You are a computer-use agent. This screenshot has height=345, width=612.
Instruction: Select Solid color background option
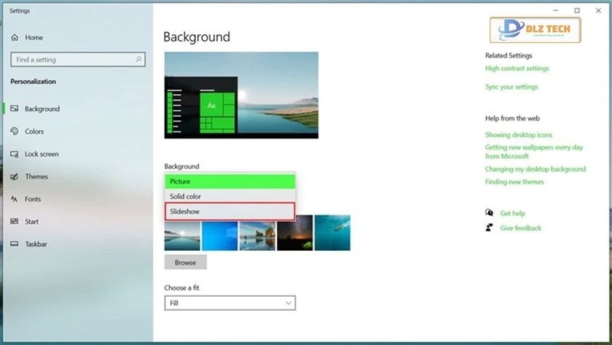229,196
